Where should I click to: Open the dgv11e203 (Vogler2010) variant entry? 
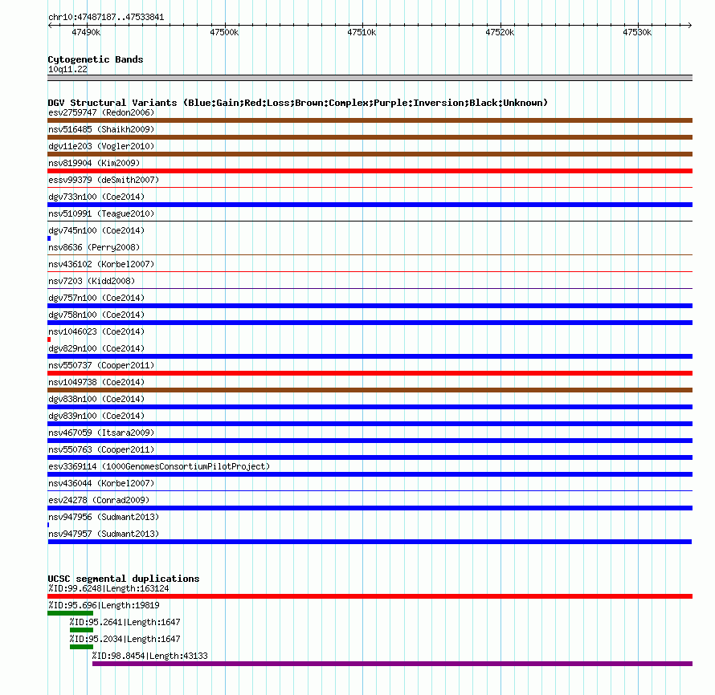pos(101,146)
